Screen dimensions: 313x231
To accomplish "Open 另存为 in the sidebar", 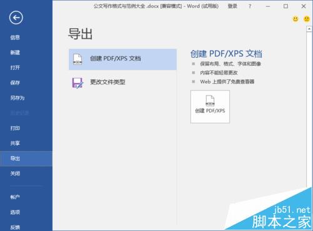I will click(x=18, y=98).
